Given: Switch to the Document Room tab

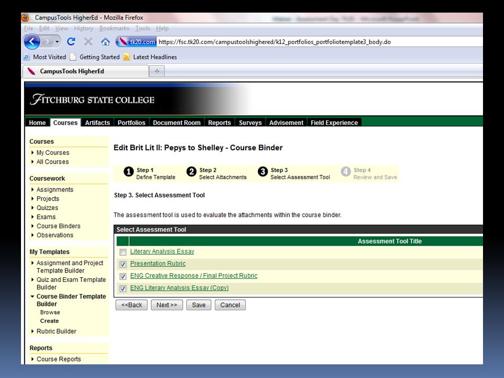Looking at the screenshot, I should pyautogui.click(x=176, y=122).
